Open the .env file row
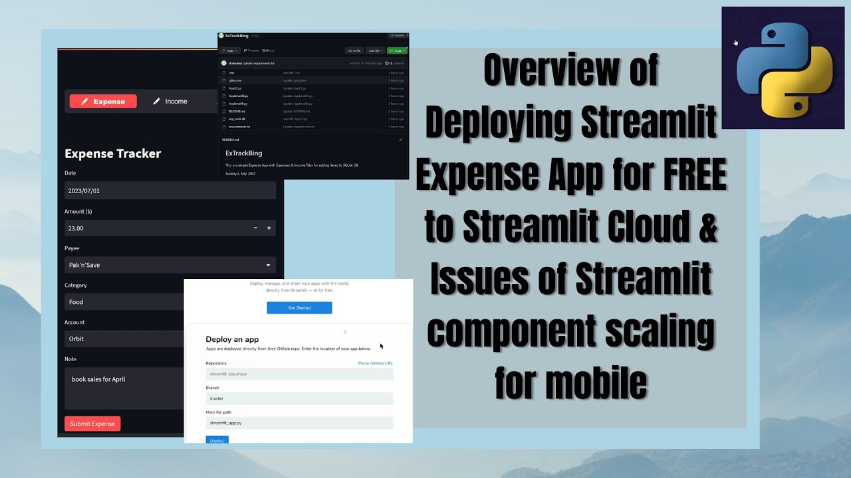 (313, 73)
